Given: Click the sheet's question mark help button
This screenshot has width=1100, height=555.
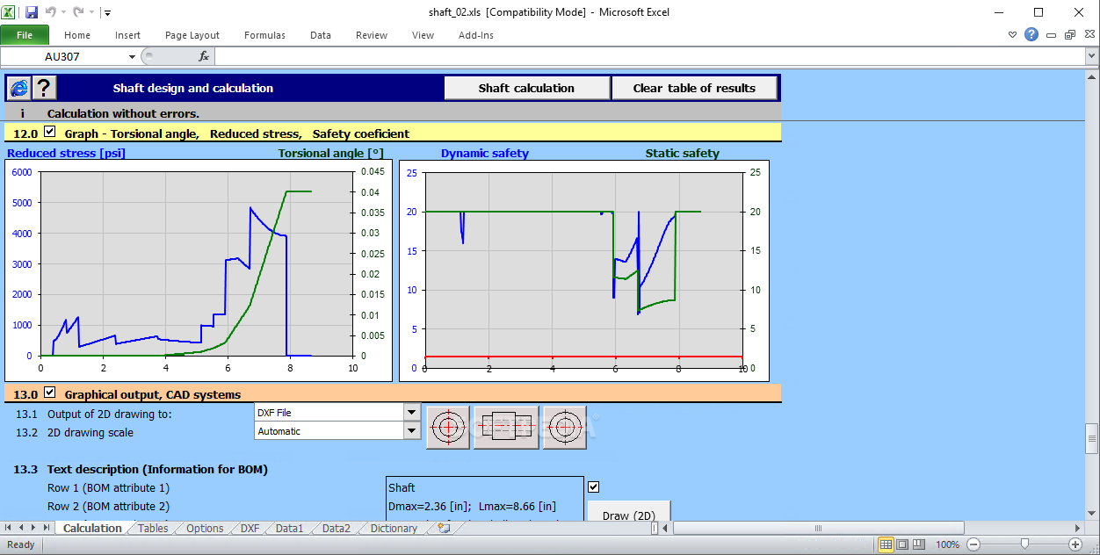Looking at the screenshot, I should 44,88.
